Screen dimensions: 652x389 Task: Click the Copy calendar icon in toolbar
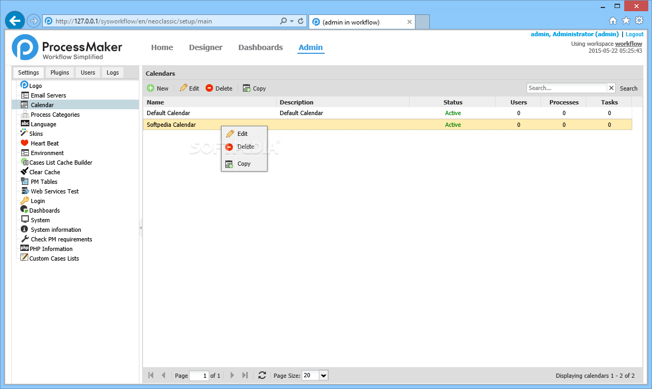point(247,88)
